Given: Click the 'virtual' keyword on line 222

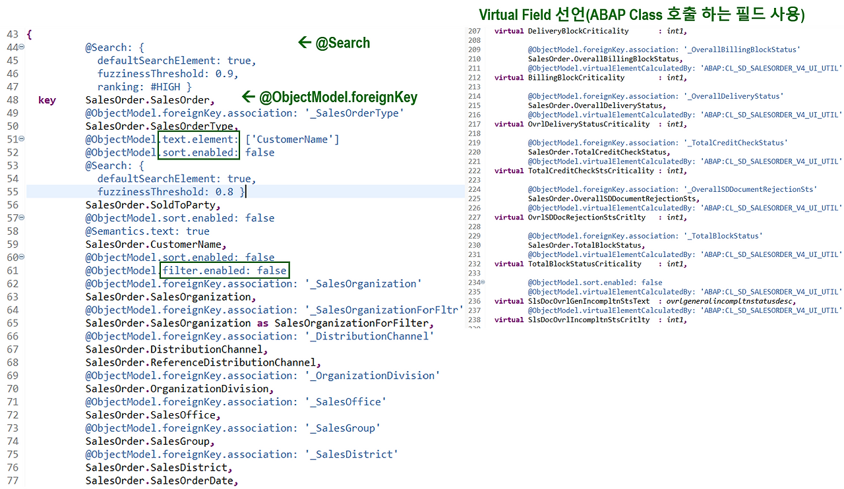Looking at the screenshot, I should click(x=509, y=171).
